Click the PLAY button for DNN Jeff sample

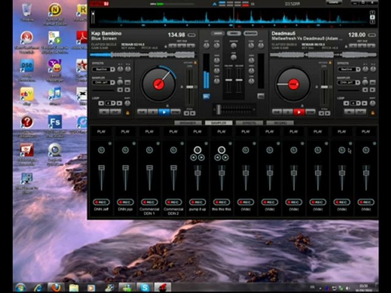101,132
